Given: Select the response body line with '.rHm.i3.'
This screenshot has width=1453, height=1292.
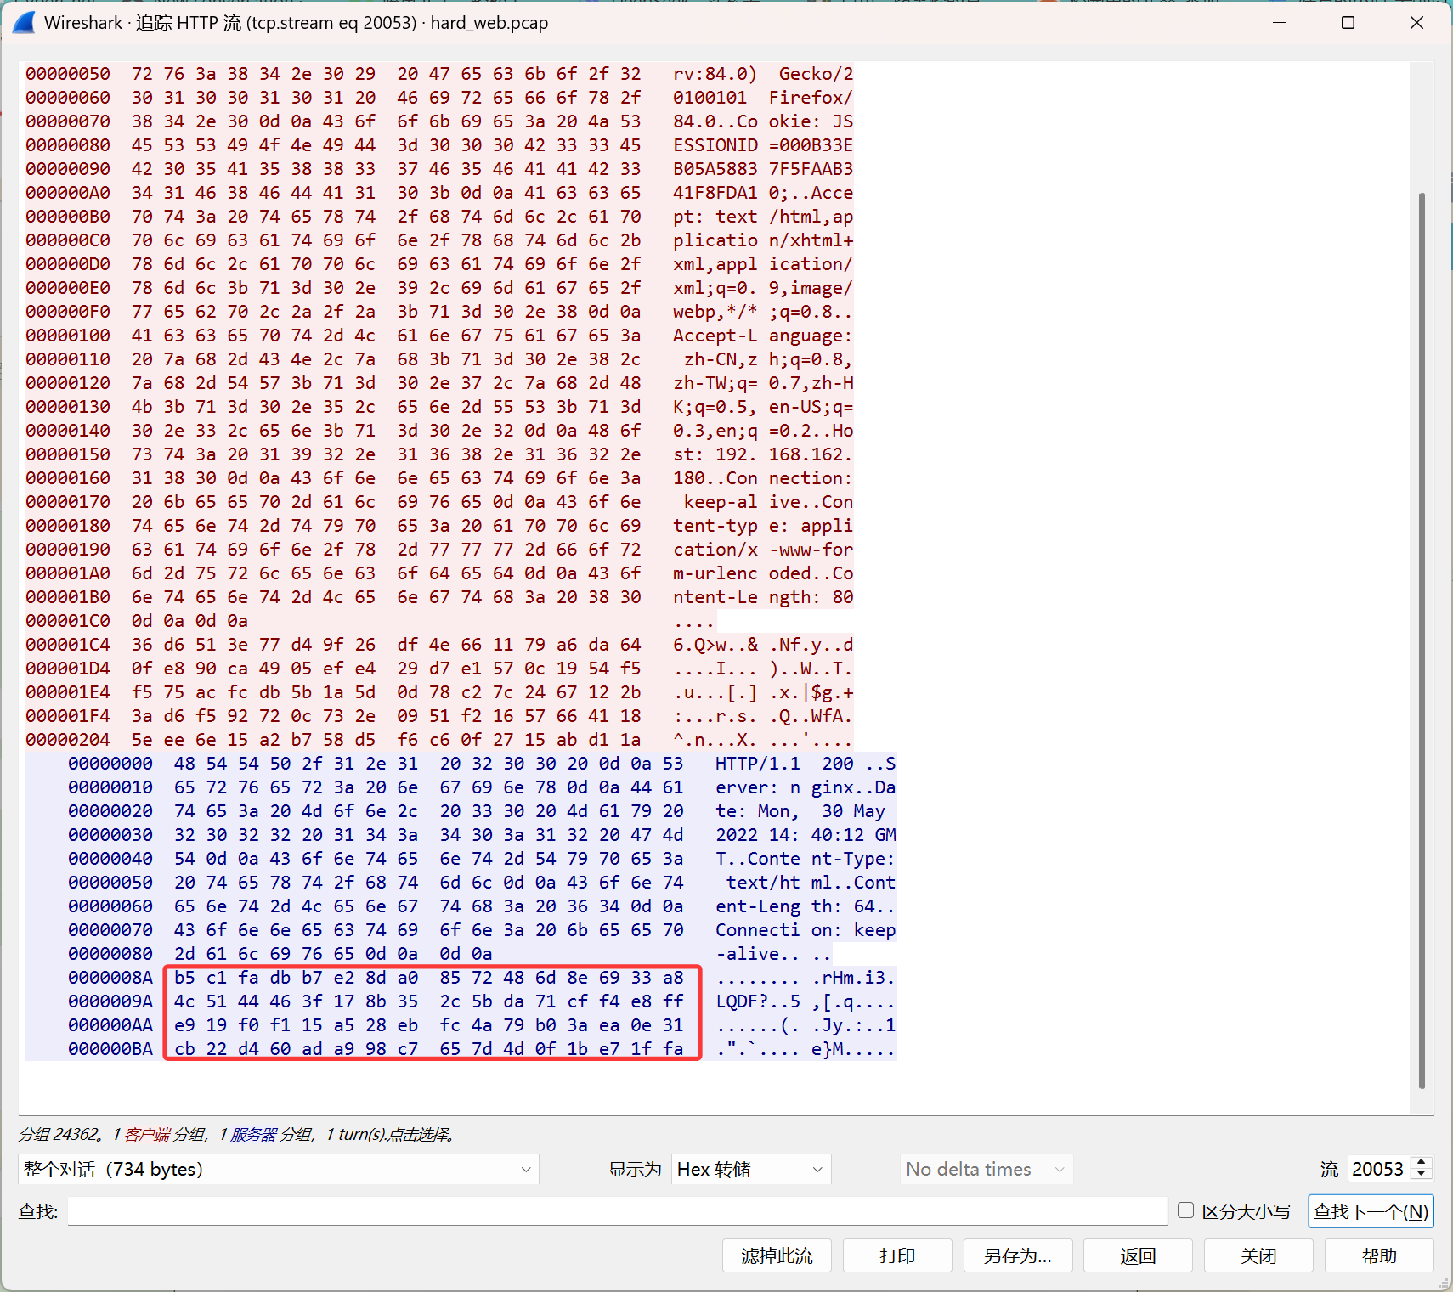Looking at the screenshot, I should pyautogui.click(x=482, y=978).
